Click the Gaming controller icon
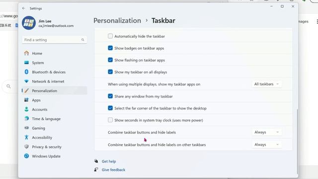 [x=26, y=128]
